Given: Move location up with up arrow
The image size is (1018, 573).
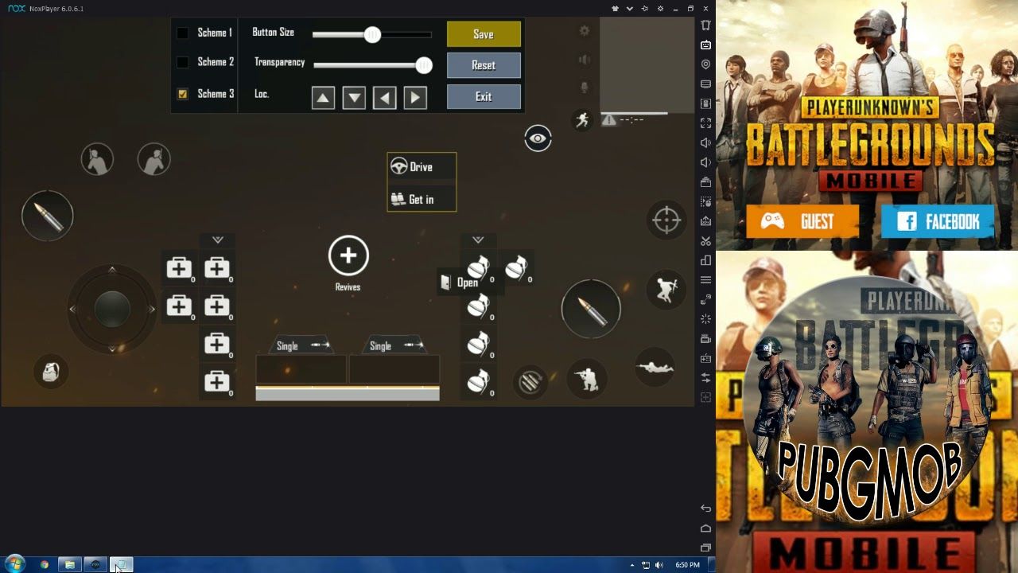Looking at the screenshot, I should coord(323,98).
